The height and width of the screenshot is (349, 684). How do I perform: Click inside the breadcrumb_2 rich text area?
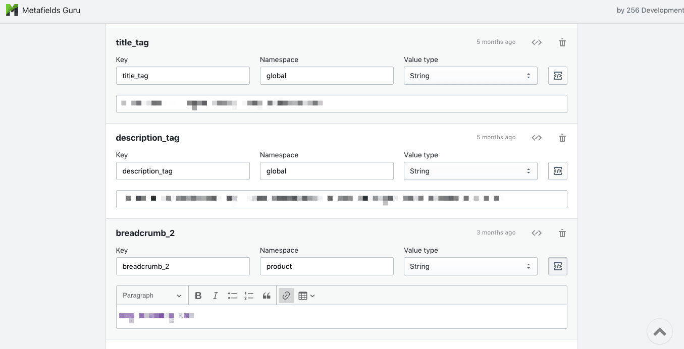point(342,317)
